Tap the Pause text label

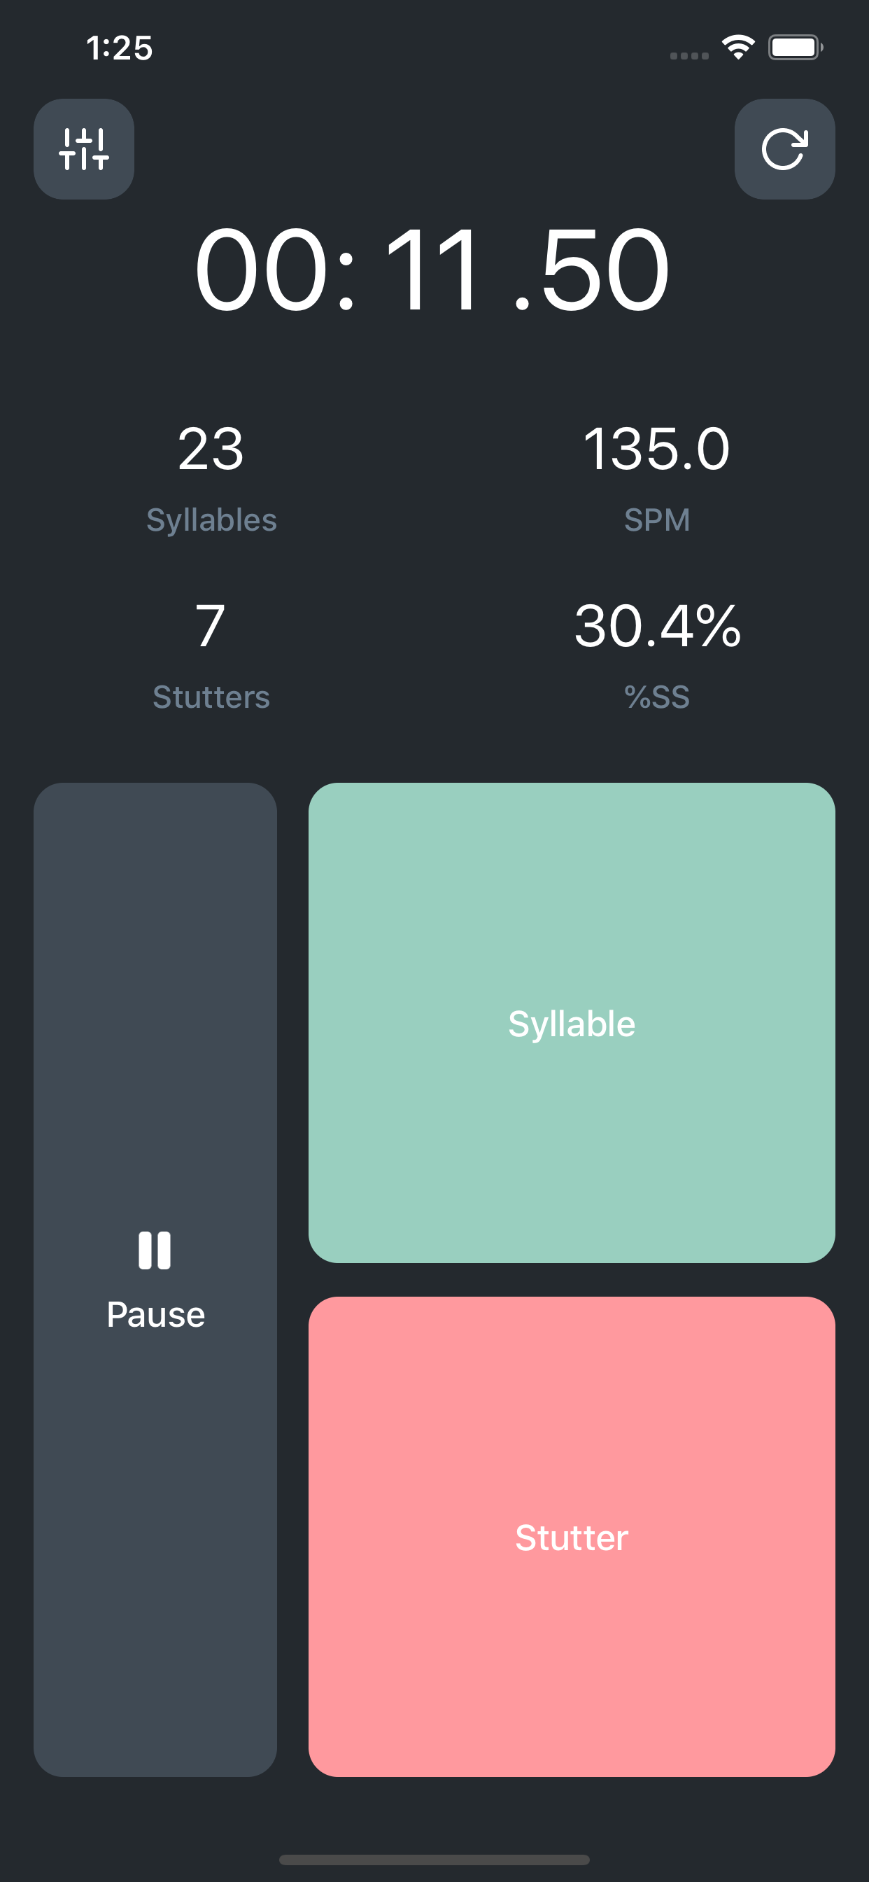point(155,1315)
